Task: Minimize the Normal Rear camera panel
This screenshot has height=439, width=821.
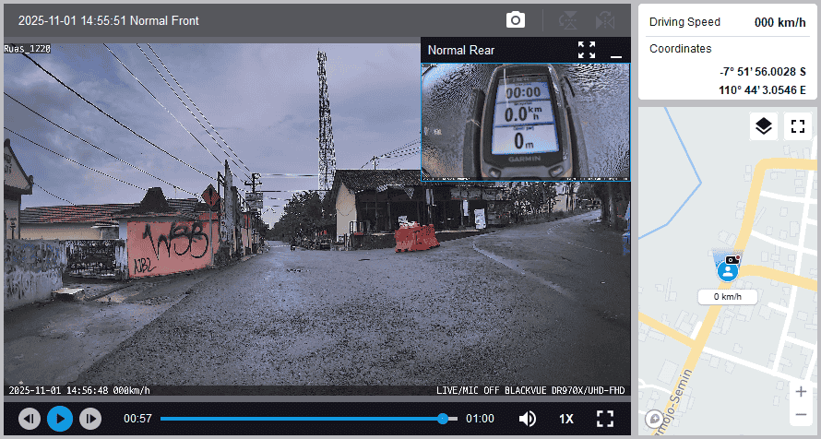Action: point(616,51)
